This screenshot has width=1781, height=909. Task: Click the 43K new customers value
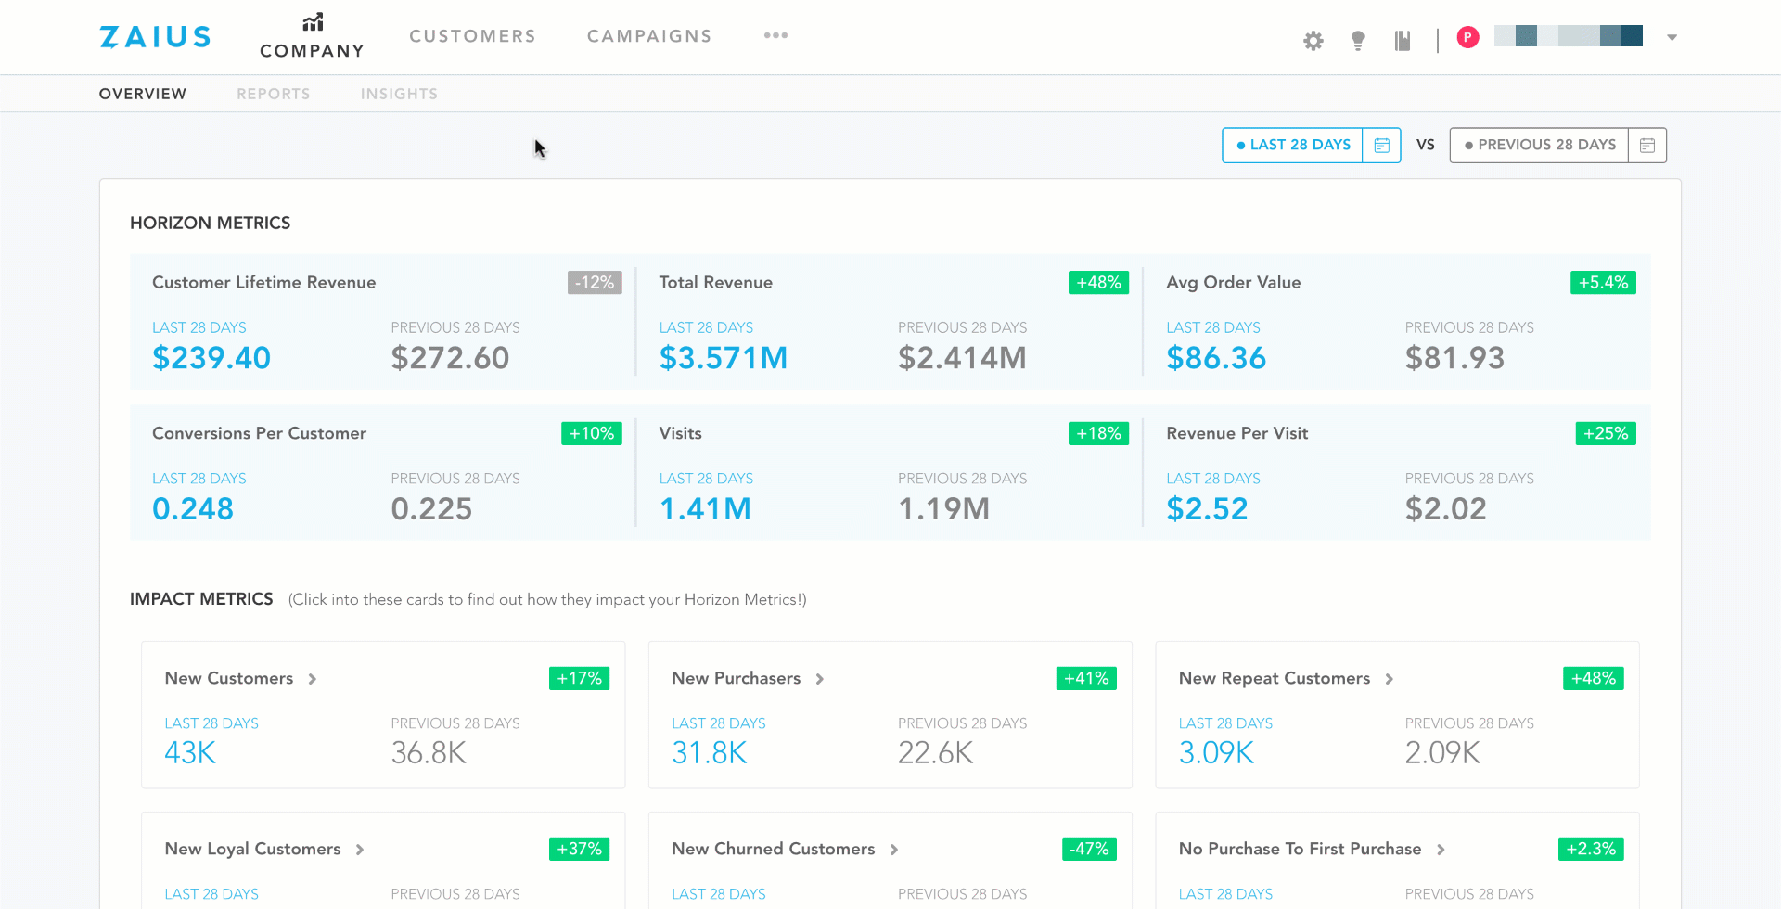tap(190, 753)
